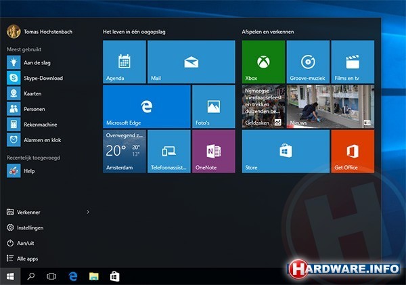The height and width of the screenshot is (285, 406).
Task: Open the Amsterdam weather tile
Action: (124, 151)
